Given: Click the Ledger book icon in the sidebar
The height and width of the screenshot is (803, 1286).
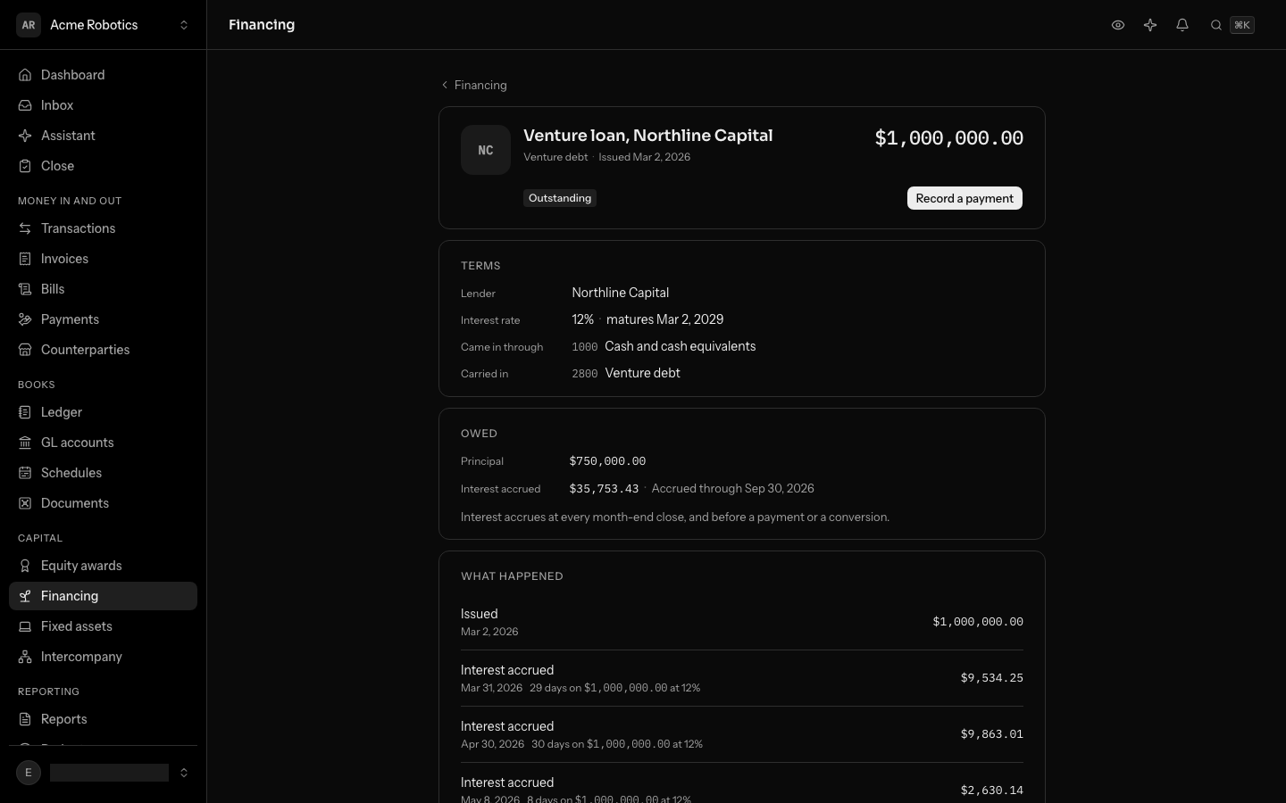Looking at the screenshot, I should point(25,412).
